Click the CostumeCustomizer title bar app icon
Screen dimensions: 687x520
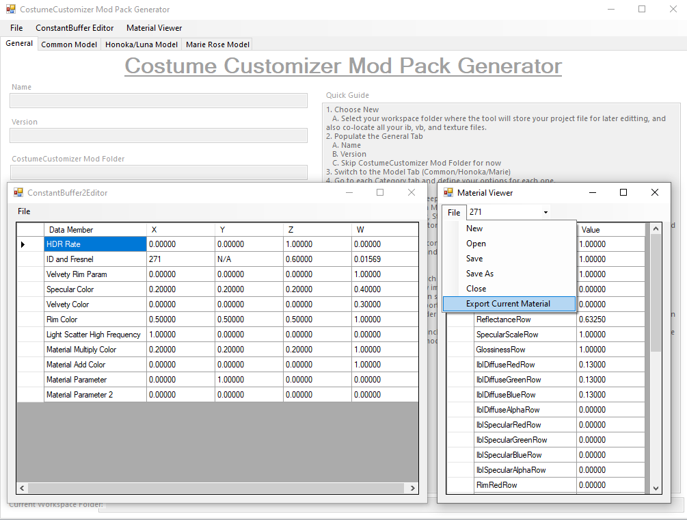[x=11, y=9]
